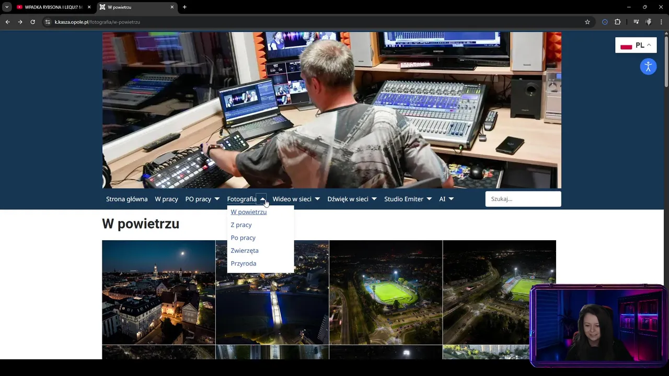669x376 pixels.
Task: Open site information icon in address bar
Action: pos(48,22)
